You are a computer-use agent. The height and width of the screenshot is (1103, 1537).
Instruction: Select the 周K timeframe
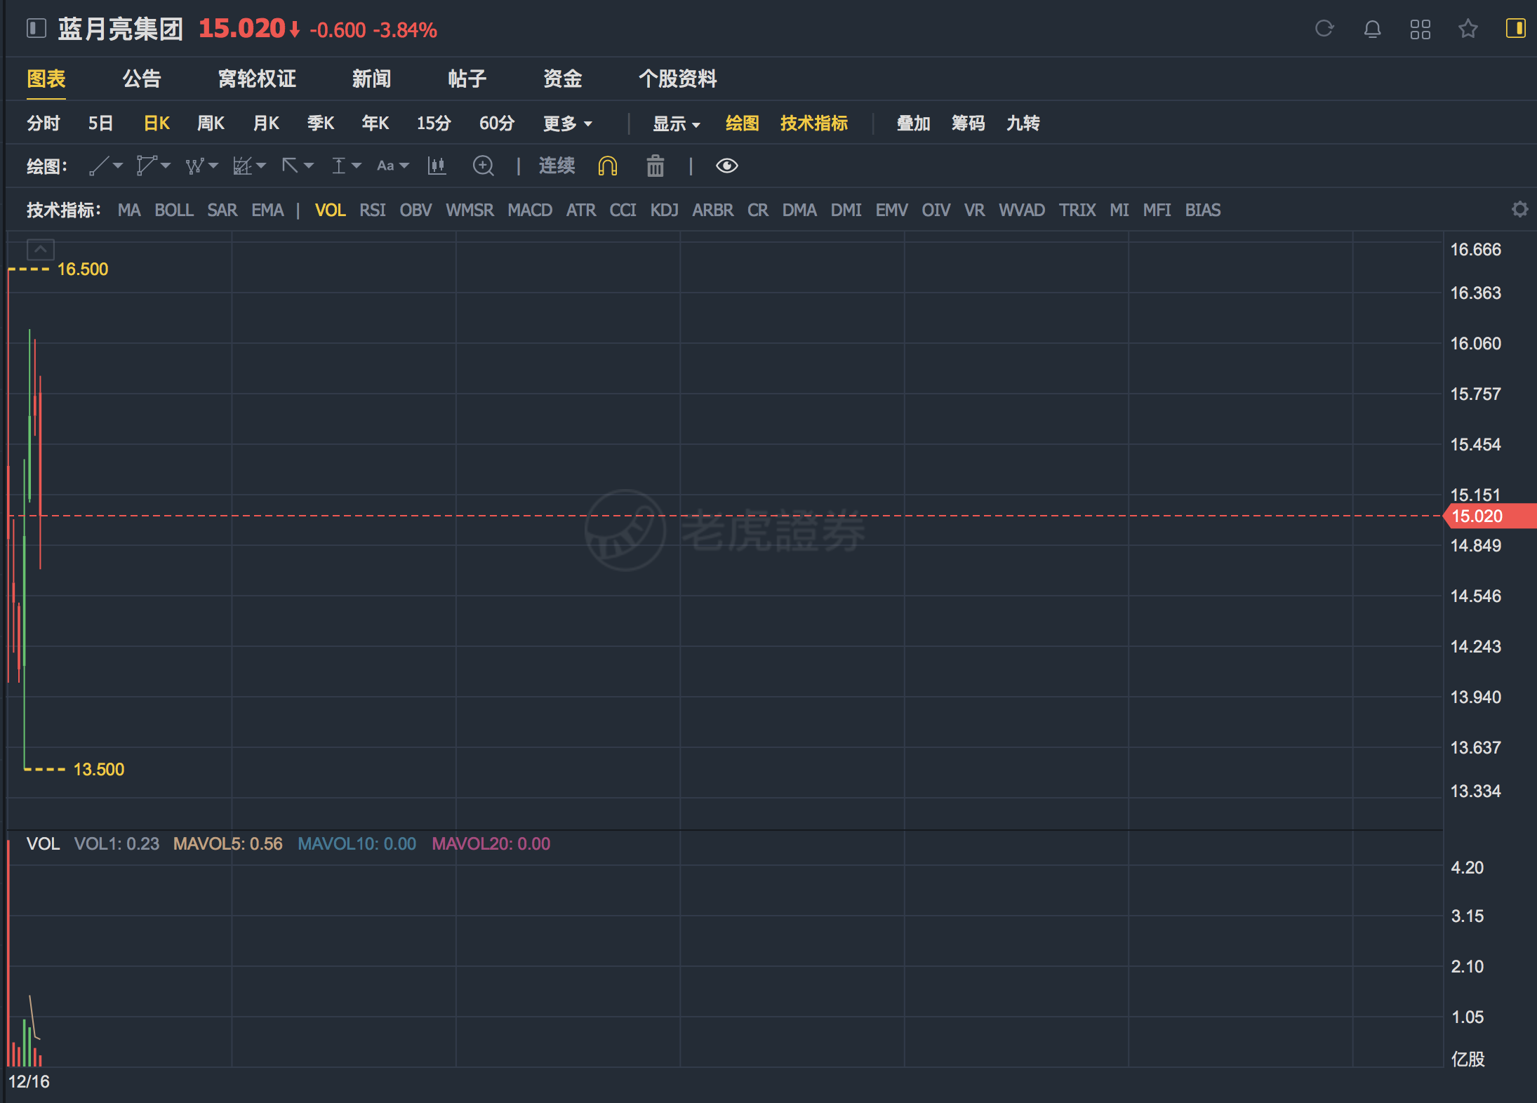(211, 123)
